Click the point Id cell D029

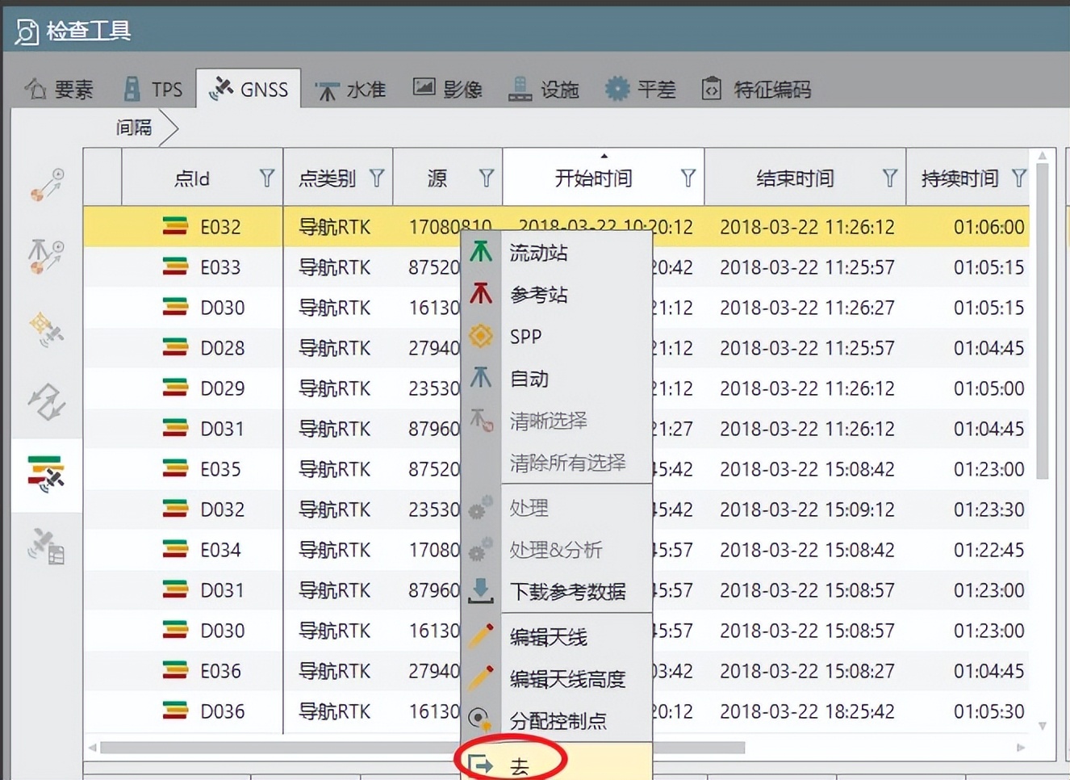(222, 388)
